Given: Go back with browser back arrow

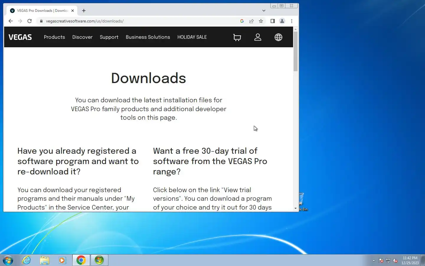Looking at the screenshot, I should (11, 21).
